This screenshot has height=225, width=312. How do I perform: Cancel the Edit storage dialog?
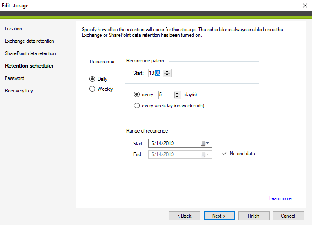[x=288, y=216]
